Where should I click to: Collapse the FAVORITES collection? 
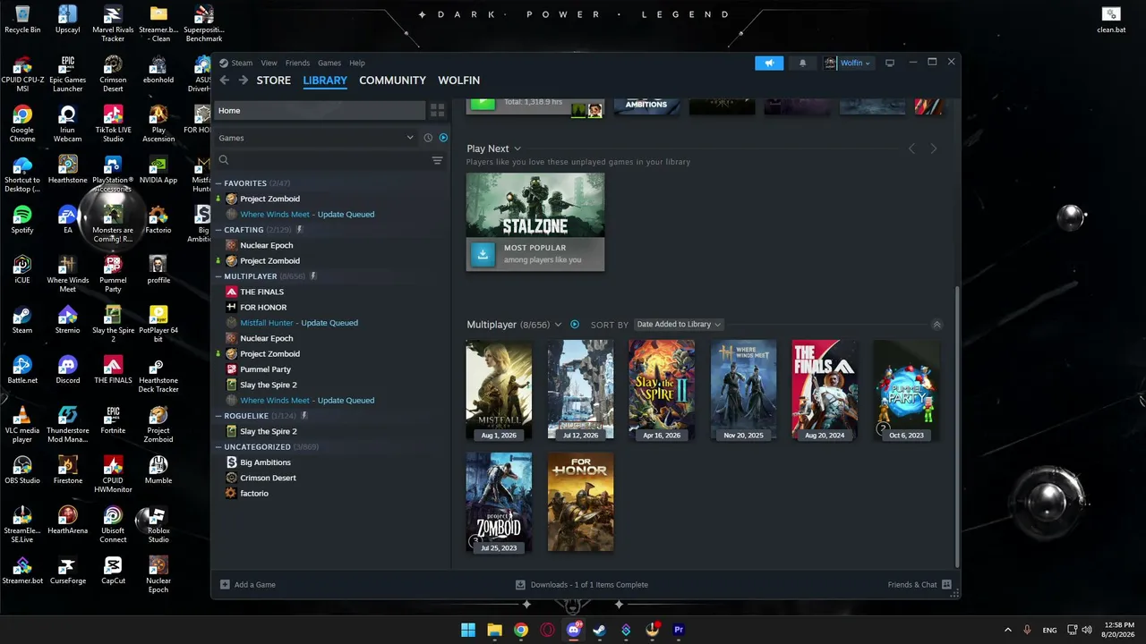(x=218, y=183)
